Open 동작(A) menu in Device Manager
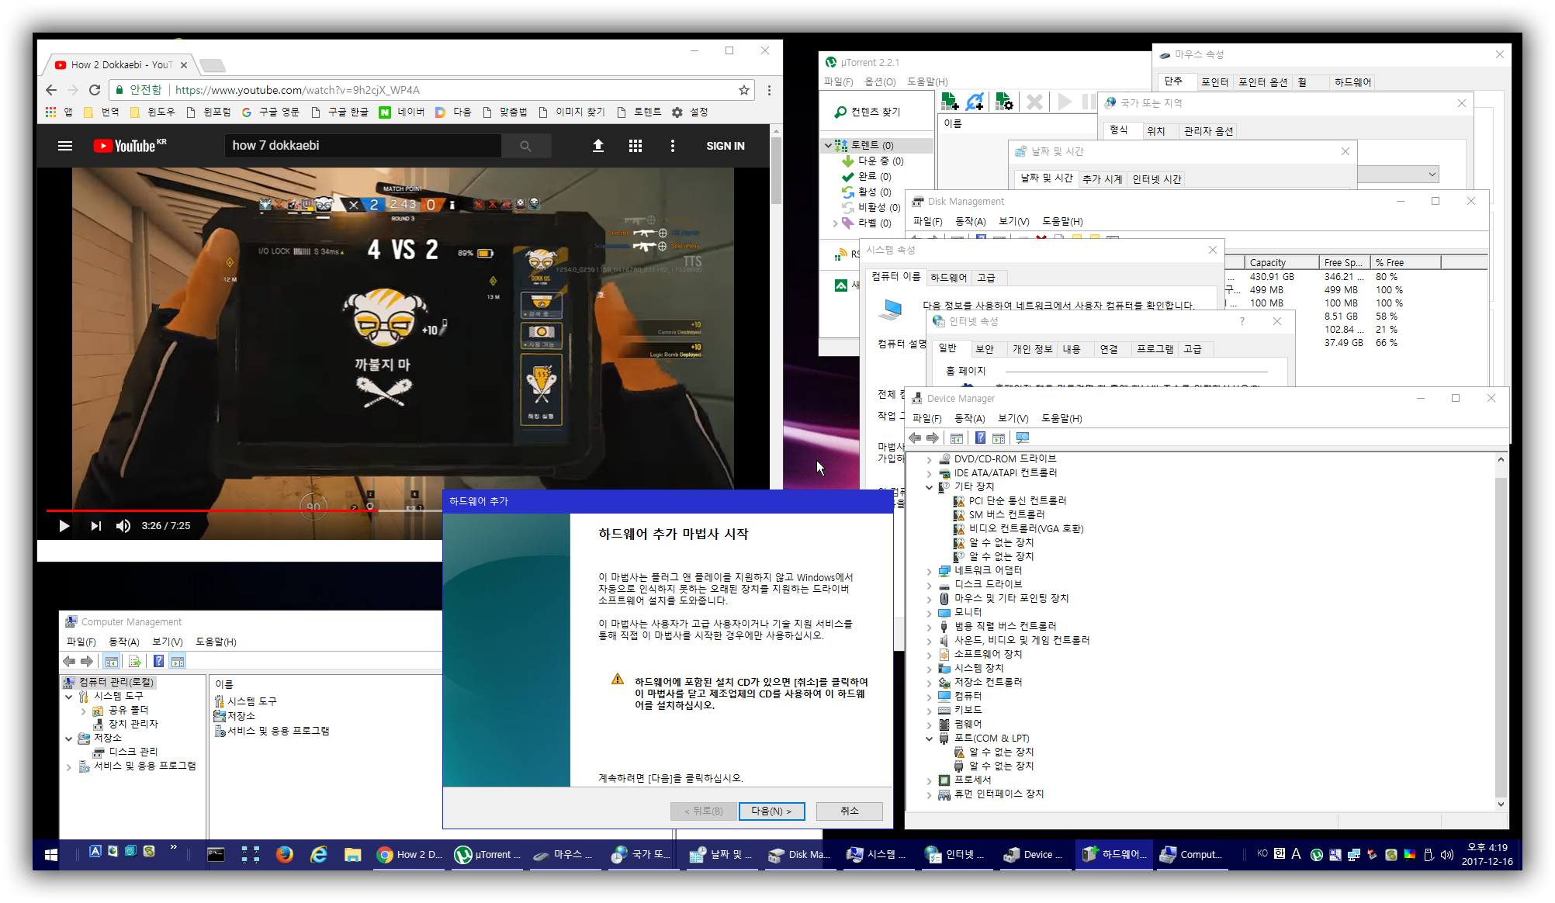The height and width of the screenshot is (903, 1555). click(x=969, y=418)
